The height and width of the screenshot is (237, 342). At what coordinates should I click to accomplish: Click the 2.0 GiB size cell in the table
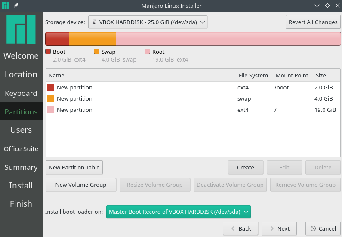point(324,87)
